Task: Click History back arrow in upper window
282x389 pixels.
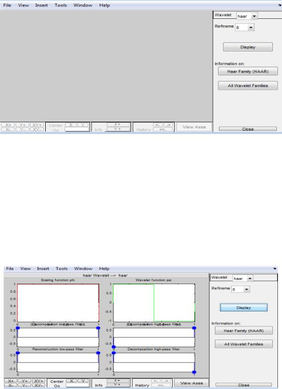Action: tap(158, 125)
